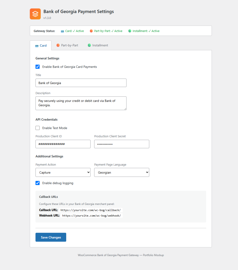Click the 'Additional Settings' section heading

click(x=49, y=156)
